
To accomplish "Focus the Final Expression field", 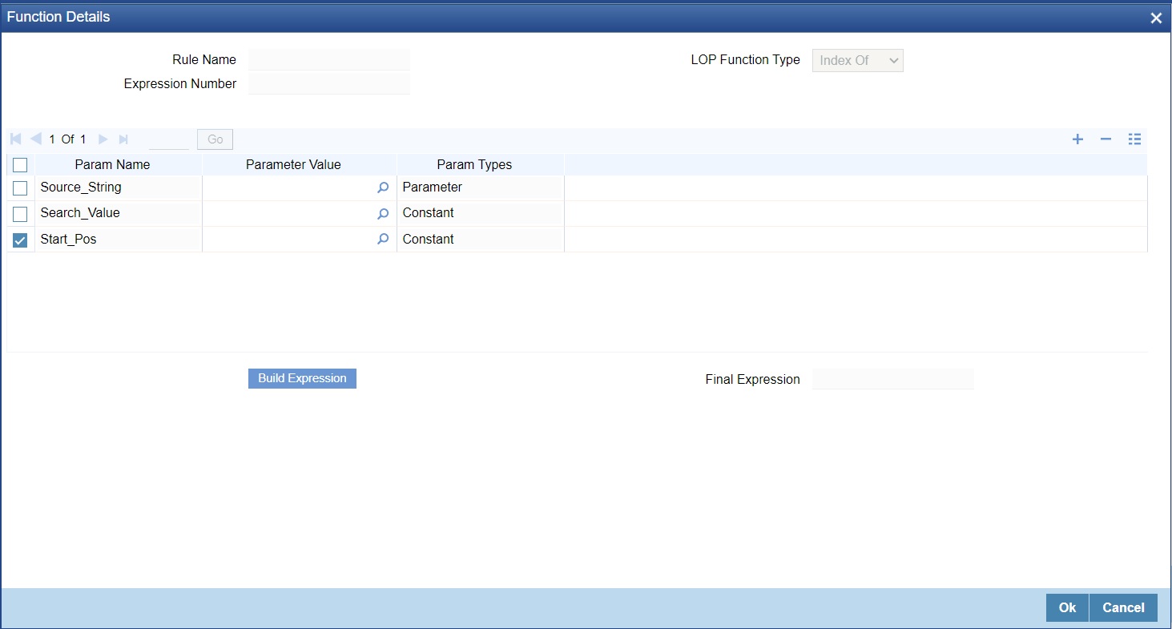I will point(893,379).
